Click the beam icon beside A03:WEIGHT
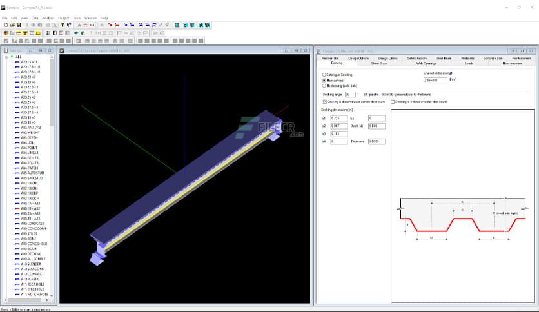This screenshot has height=312, width=539. 16,133
